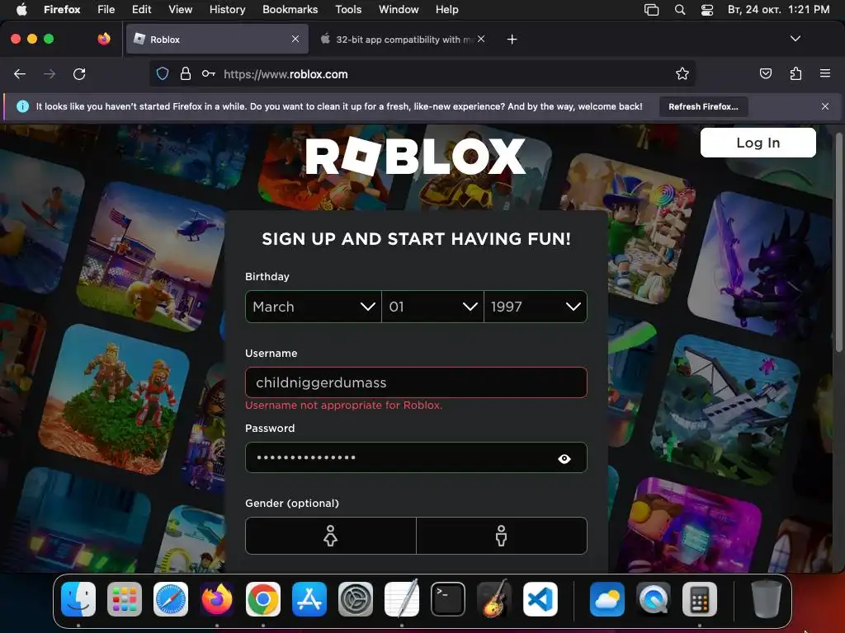Switch to the Roblox tab
The width and height of the screenshot is (845, 633).
217,39
